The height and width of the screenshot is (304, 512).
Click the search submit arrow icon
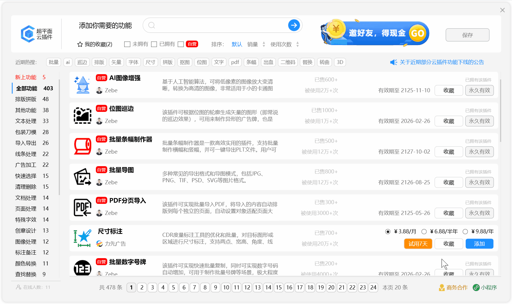pyautogui.click(x=294, y=25)
